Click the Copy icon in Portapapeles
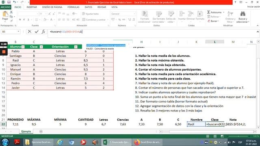 point(11,17)
